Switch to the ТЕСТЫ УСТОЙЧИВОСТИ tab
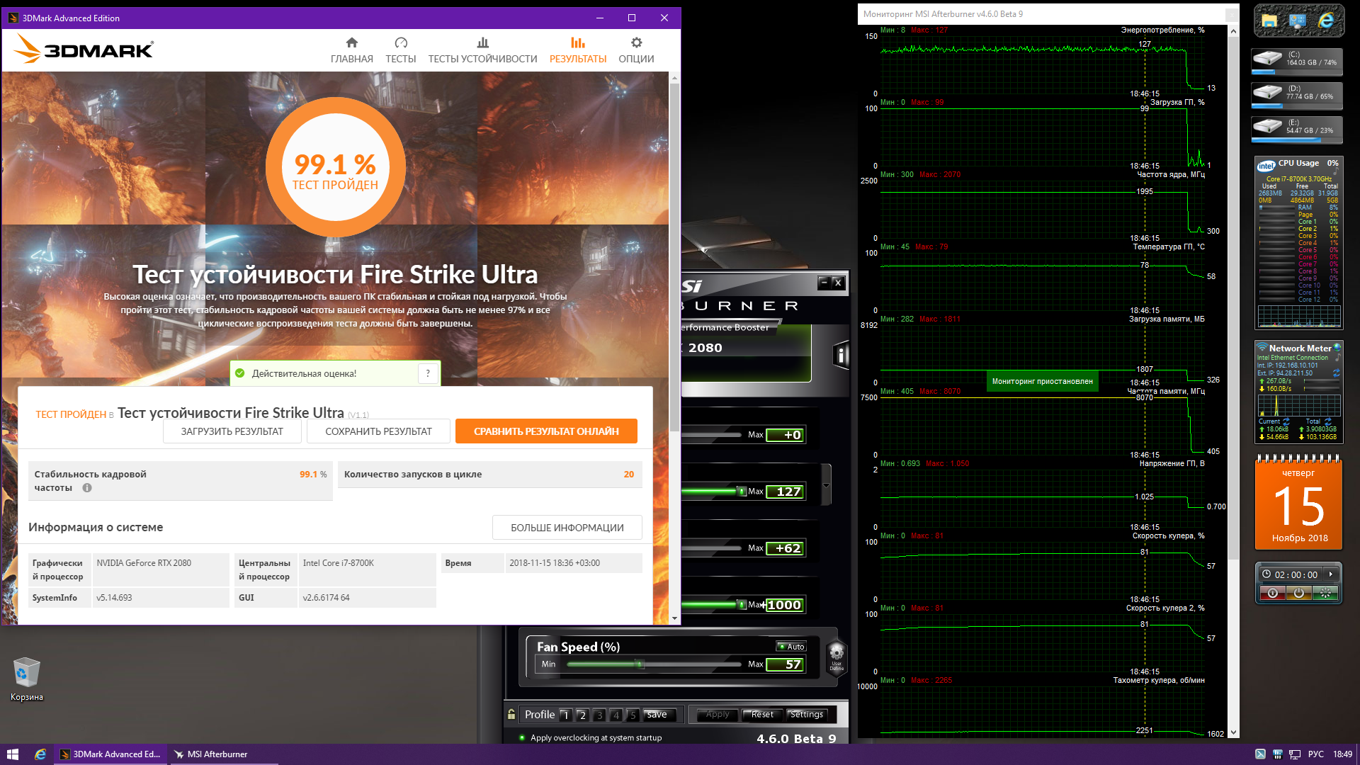The height and width of the screenshot is (765, 1360). click(482, 50)
